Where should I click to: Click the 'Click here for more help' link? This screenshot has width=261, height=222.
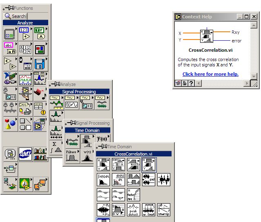[x=210, y=74]
